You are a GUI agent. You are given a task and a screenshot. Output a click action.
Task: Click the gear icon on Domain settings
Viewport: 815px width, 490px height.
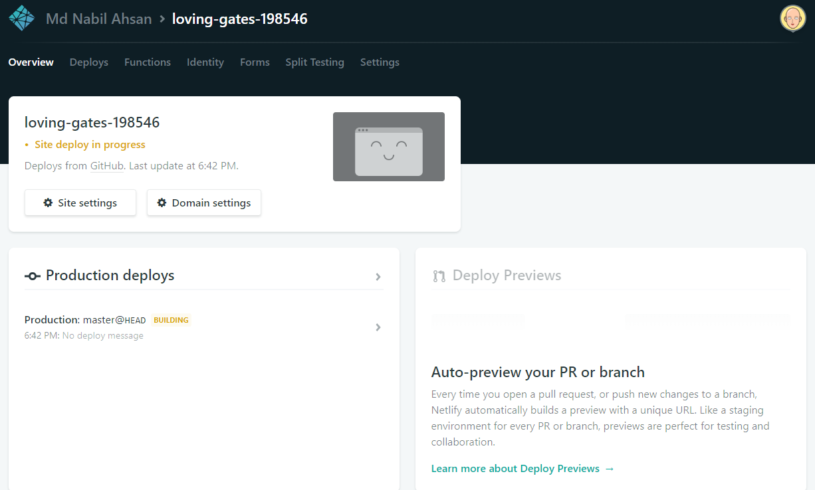pos(162,203)
